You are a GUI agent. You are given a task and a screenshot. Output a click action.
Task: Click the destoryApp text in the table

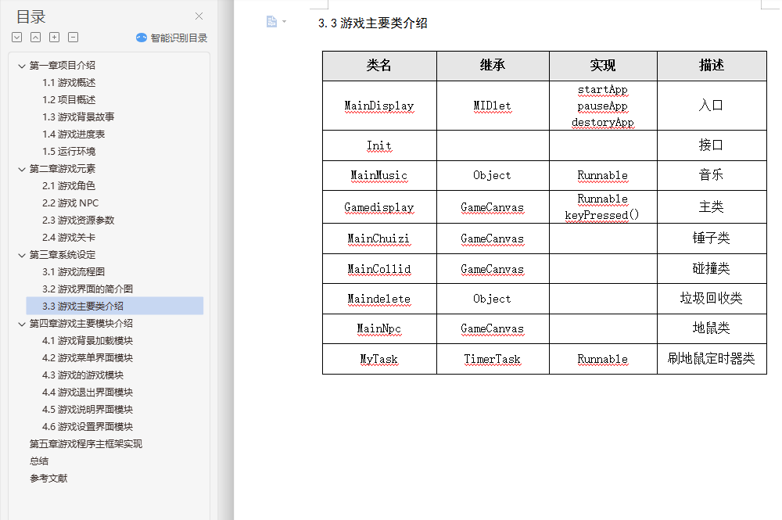603,122
